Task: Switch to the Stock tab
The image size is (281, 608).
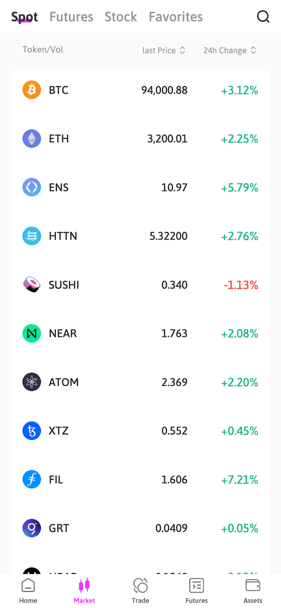Action: pyautogui.click(x=121, y=17)
